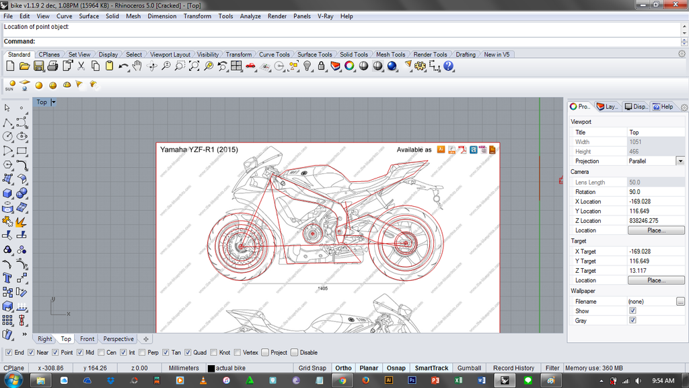This screenshot has width=689, height=388.
Task: Switch to the Front viewport tab
Action: click(87, 339)
